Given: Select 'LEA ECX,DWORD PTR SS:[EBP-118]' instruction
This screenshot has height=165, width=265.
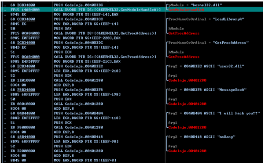Looking at the screenshot, I should [87, 118].
